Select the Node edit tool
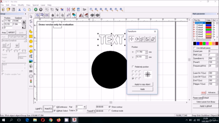This screenshot has height=123, width=219. tap(31, 21)
